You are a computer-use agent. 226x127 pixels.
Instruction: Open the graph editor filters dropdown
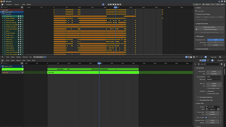click(x=198, y=57)
